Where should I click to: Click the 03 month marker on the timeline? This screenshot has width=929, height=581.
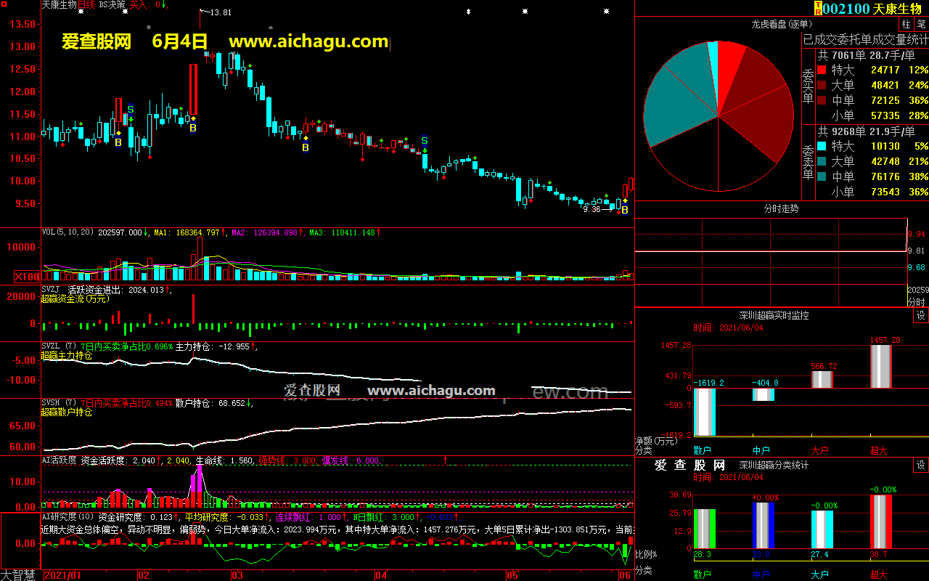click(237, 575)
